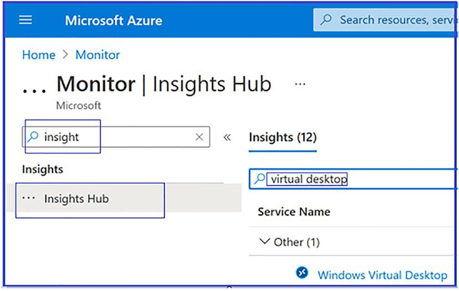Collapse the left menu with double chevron
The image size is (459, 291).
tap(227, 137)
